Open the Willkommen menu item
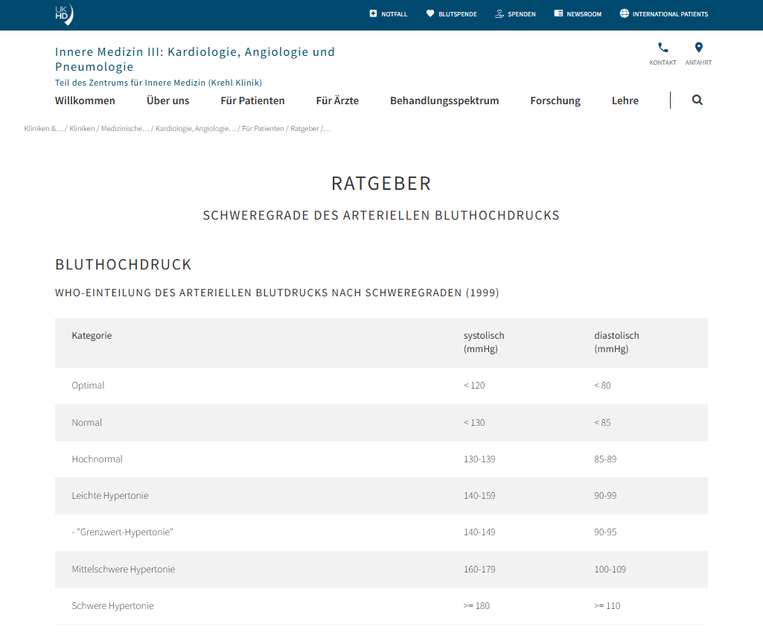 [x=85, y=101]
